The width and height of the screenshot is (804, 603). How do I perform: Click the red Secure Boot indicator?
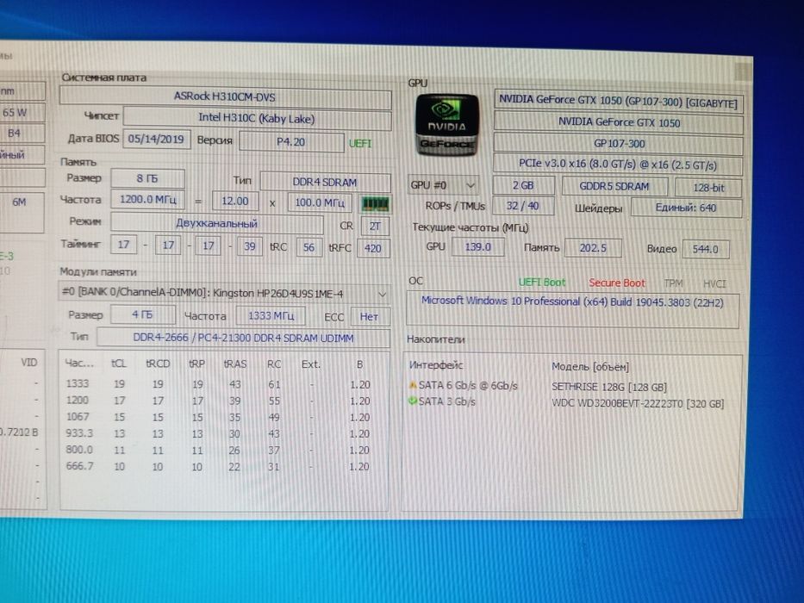(617, 283)
